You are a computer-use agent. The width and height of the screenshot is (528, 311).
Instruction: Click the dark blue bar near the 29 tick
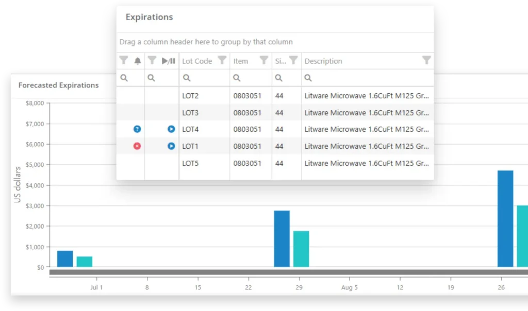pyautogui.click(x=282, y=239)
